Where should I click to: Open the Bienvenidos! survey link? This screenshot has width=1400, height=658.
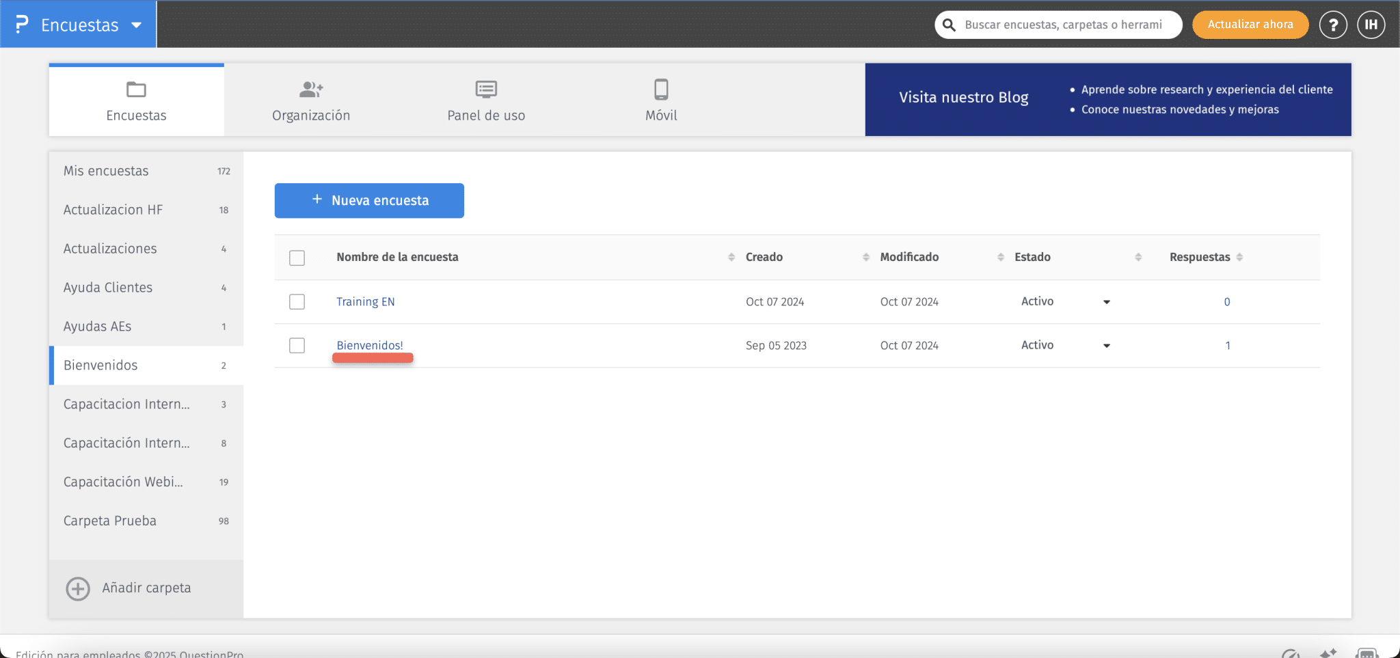(x=370, y=345)
